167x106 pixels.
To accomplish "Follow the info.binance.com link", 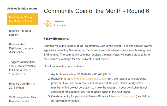I will pos(126,96).
